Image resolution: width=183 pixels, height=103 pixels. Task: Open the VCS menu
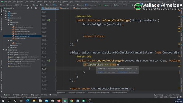[60, 2]
